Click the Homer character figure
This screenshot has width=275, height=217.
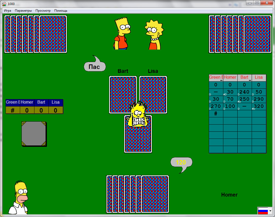pos(19,197)
